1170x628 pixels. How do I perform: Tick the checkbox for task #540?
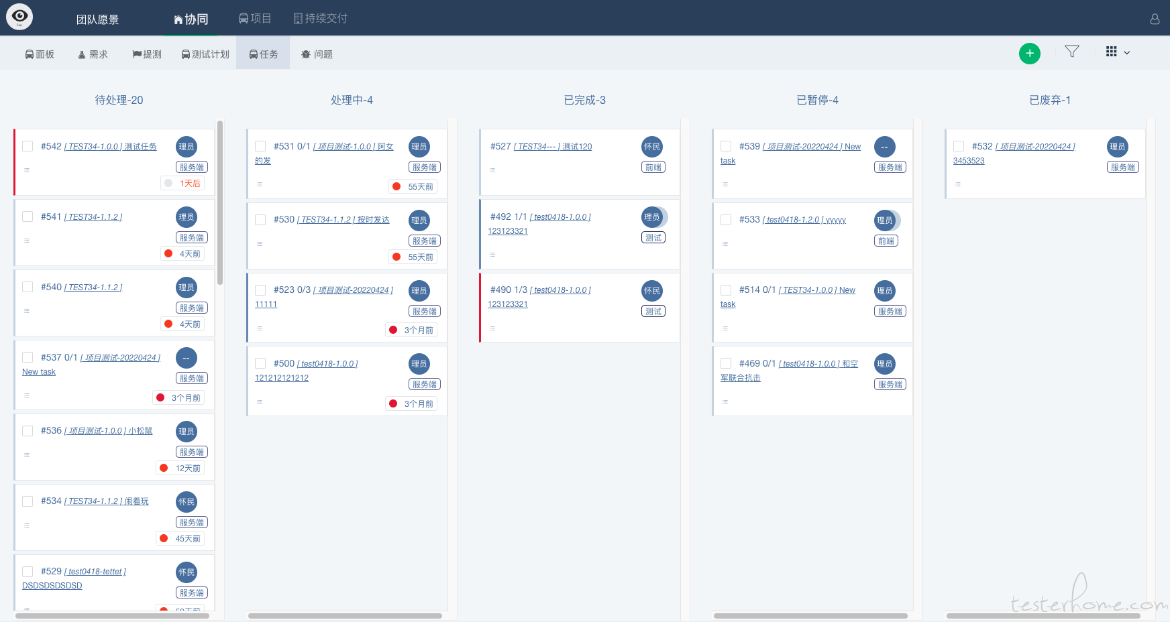pos(28,287)
